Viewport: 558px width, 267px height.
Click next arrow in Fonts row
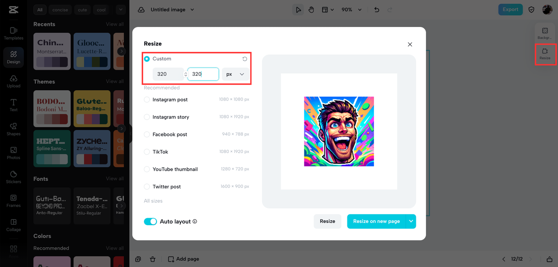tap(121, 206)
